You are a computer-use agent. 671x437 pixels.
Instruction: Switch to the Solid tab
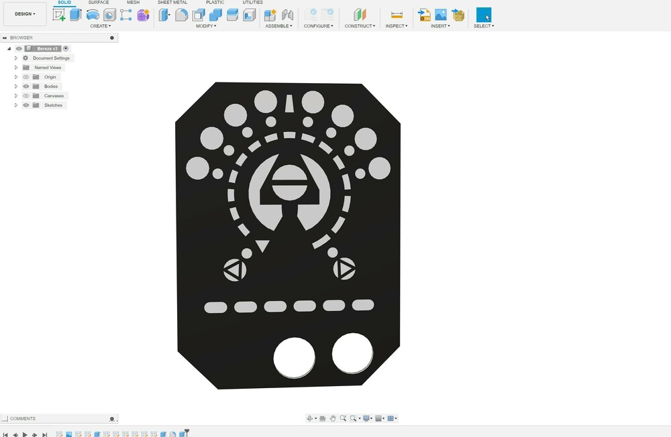(x=64, y=2)
